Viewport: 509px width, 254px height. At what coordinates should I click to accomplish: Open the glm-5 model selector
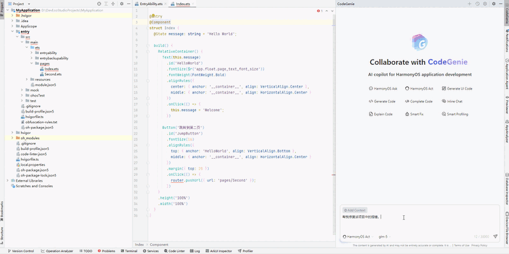382,236
